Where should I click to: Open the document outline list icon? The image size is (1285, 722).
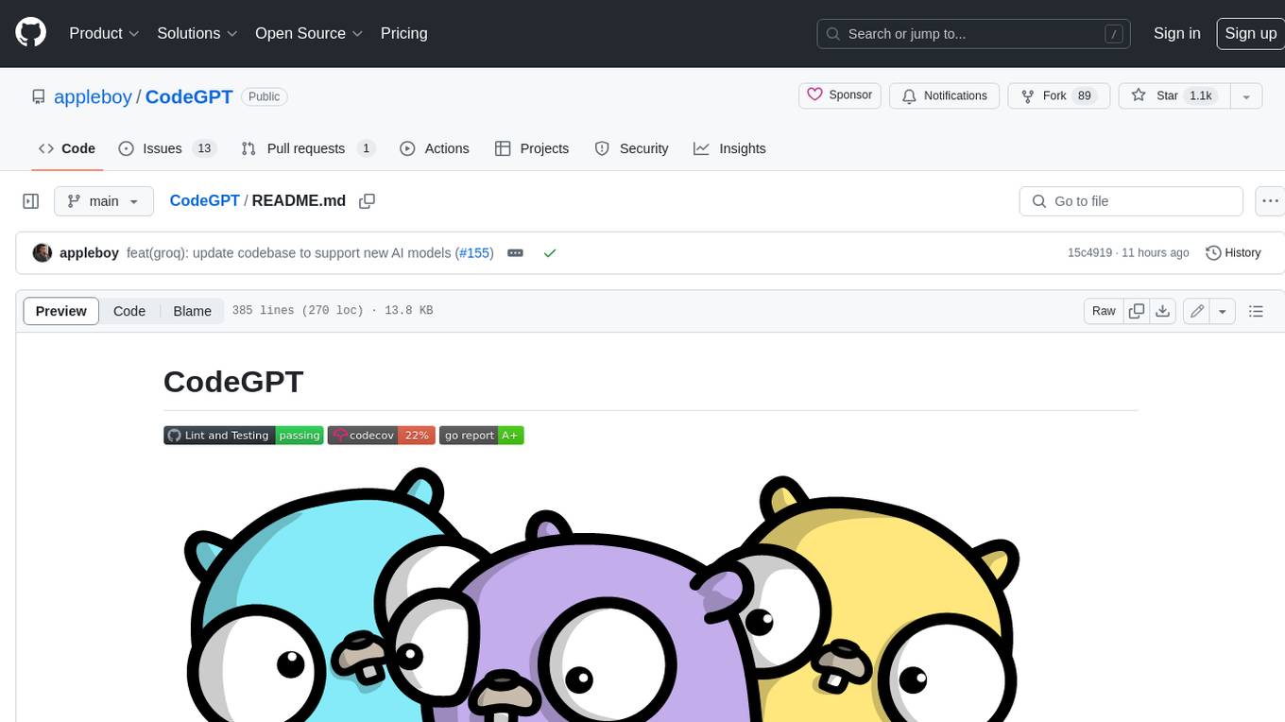(x=1256, y=311)
